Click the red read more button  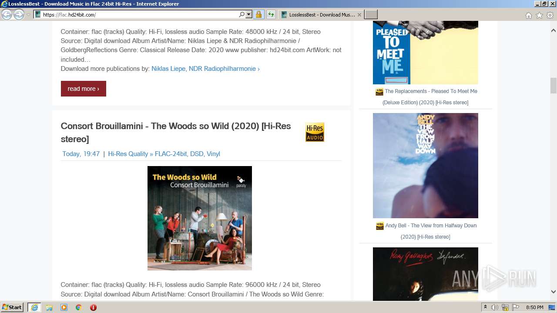(84, 89)
